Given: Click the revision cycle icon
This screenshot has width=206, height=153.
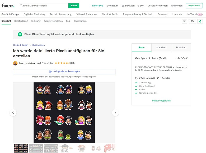Looking at the screenshot, I should [x=158, y=78].
